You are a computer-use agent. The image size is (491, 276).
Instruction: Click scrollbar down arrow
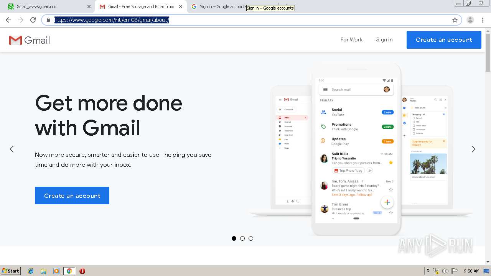tap(488, 262)
